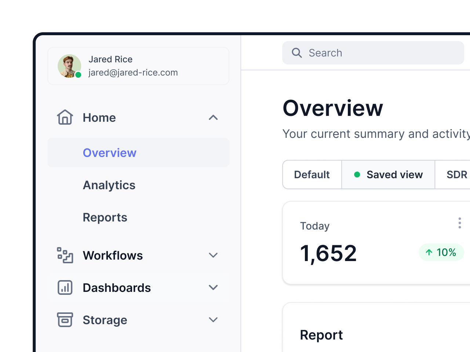Click the Dashboards bar chart icon
470x352 pixels.
[65, 287]
